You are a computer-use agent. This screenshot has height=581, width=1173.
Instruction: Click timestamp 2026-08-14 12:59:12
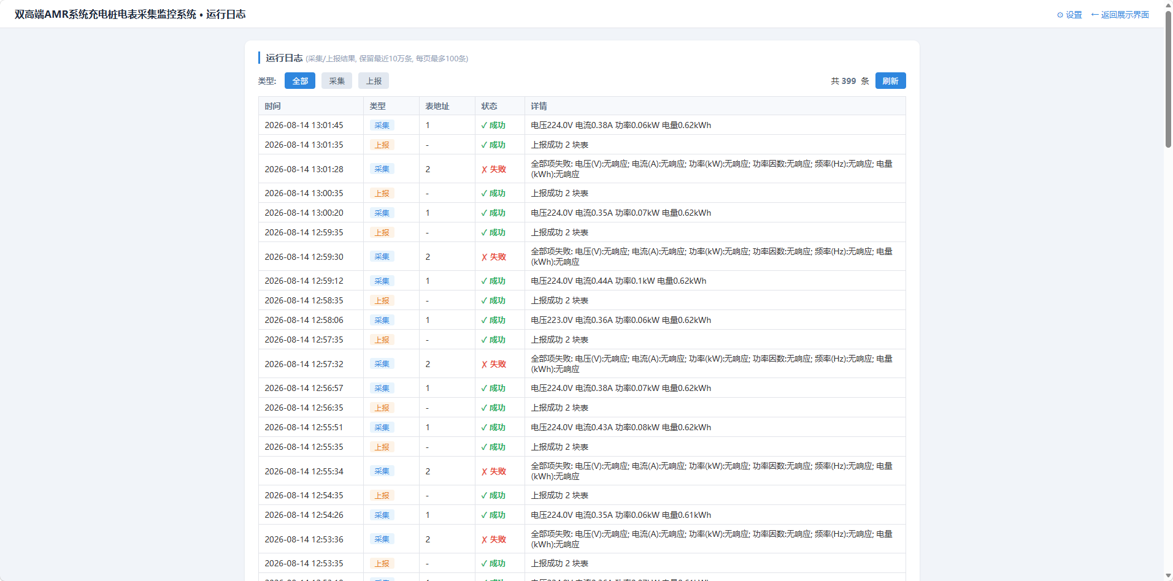pos(304,281)
